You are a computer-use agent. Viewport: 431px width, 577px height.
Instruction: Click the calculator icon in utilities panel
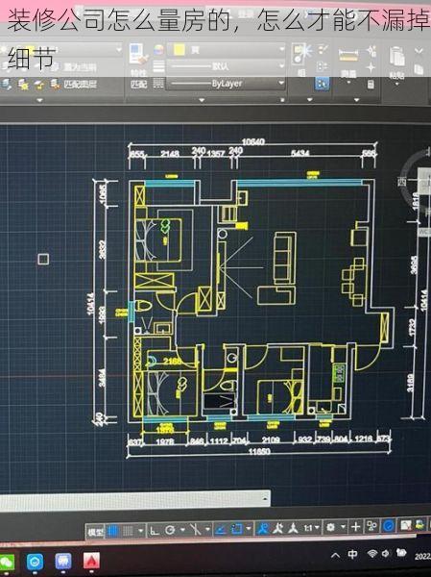[x=371, y=85]
